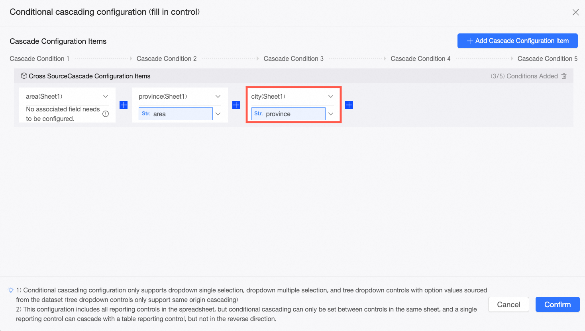Click the (3/5) Conditions Added text
The width and height of the screenshot is (585, 331).
point(524,76)
